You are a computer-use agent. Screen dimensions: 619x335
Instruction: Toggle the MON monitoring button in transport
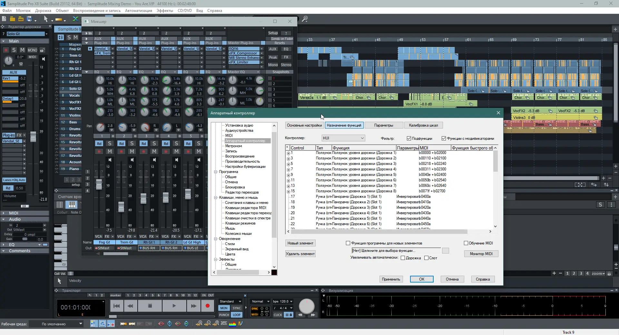224,308
